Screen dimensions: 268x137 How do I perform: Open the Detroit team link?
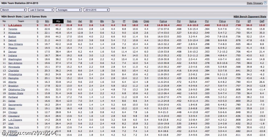click(12, 40)
